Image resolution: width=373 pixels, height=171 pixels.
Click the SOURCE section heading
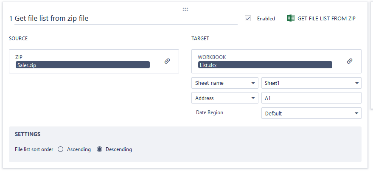pos(18,39)
